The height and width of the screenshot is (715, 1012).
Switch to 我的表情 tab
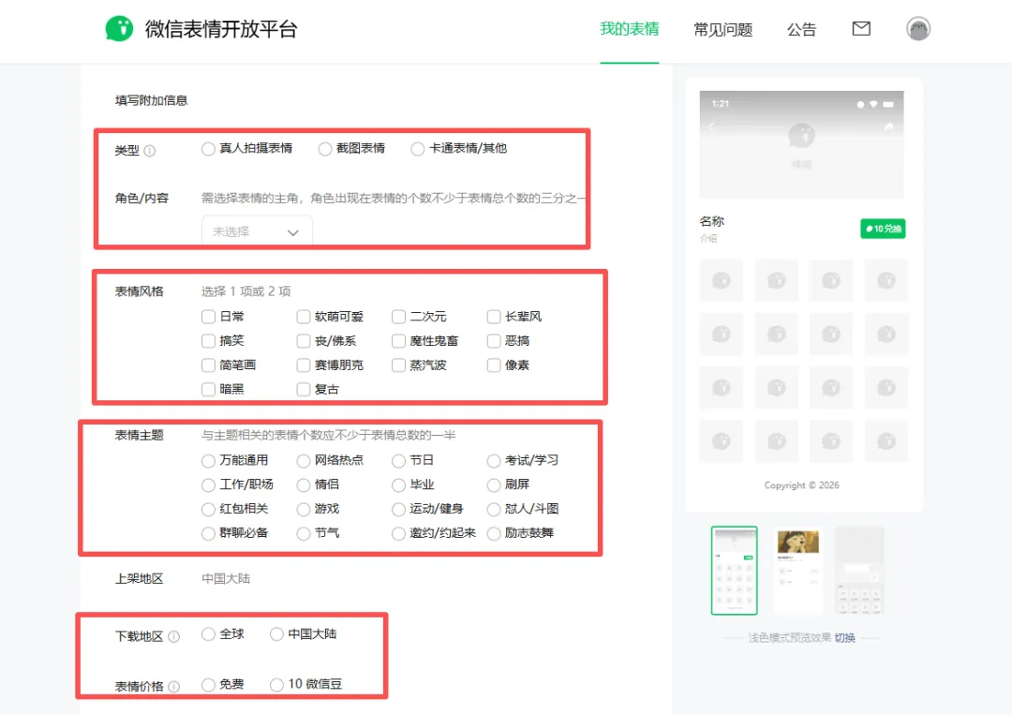click(630, 29)
